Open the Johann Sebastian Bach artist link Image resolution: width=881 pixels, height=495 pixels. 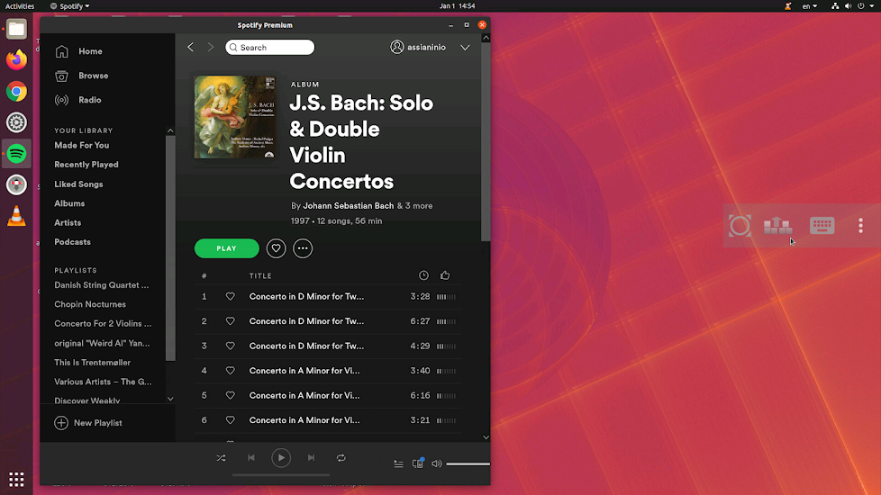[x=349, y=206]
